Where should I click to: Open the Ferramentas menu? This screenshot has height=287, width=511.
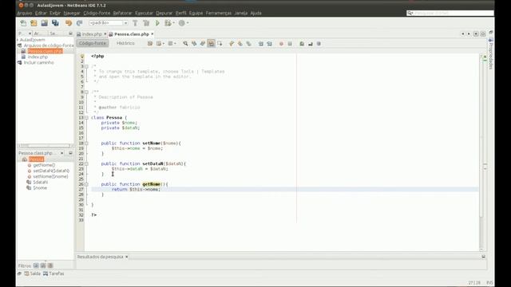pos(218,13)
